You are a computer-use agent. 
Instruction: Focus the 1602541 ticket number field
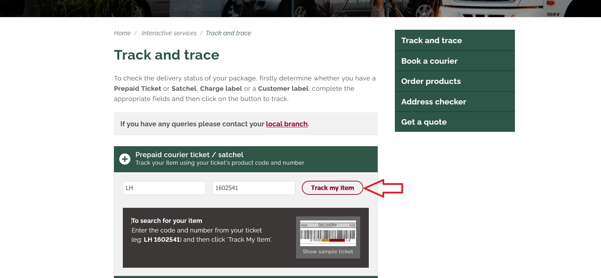(x=254, y=188)
